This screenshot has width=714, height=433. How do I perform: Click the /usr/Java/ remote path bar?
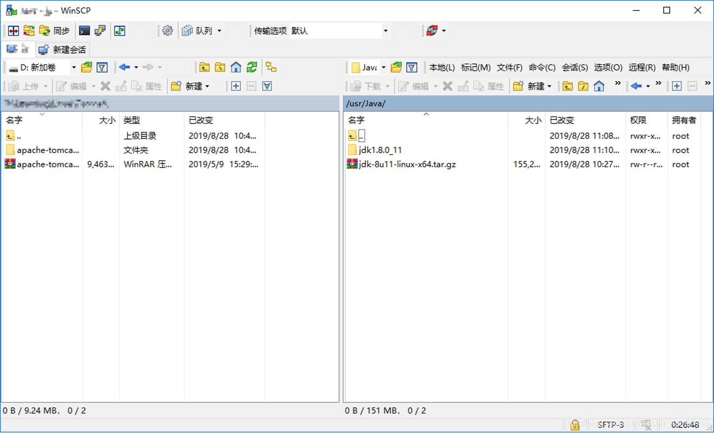pos(528,103)
